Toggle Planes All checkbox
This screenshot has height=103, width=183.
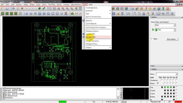(x=177, y=83)
